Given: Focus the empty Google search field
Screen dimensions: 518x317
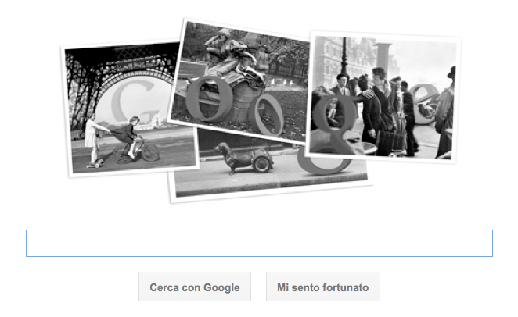Looking at the screenshot, I should [259, 243].
